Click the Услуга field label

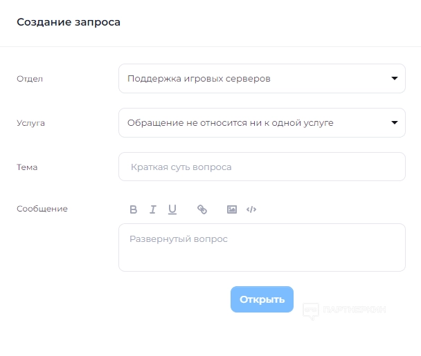tap(30, 123)
